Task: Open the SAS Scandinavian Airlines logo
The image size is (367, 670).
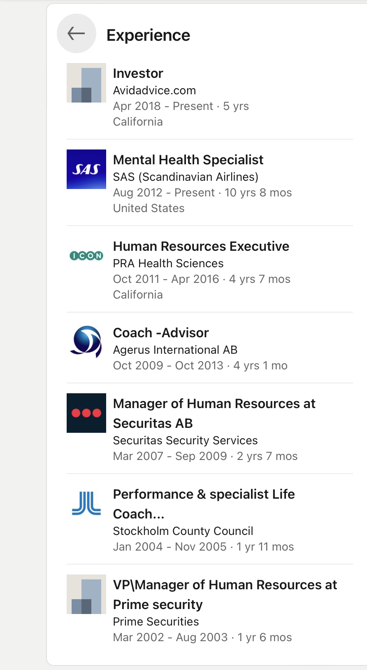Action: 86,169
